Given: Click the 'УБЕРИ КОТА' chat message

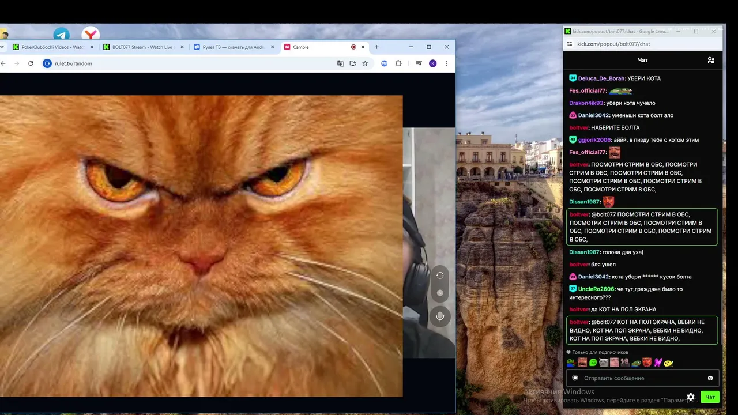Looking at the screenshot, I should pos(644,78).
